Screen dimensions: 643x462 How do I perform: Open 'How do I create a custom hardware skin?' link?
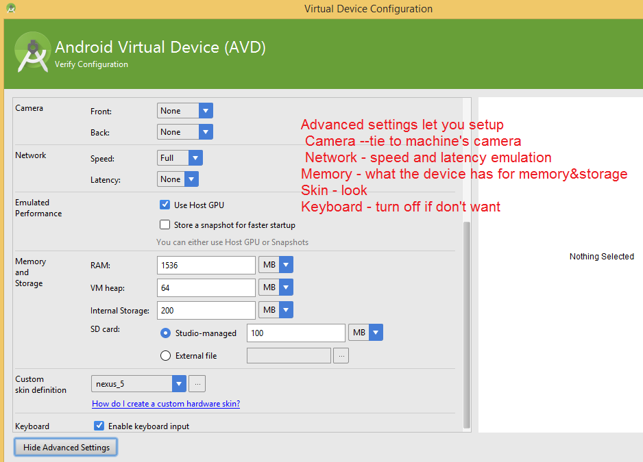166,404
